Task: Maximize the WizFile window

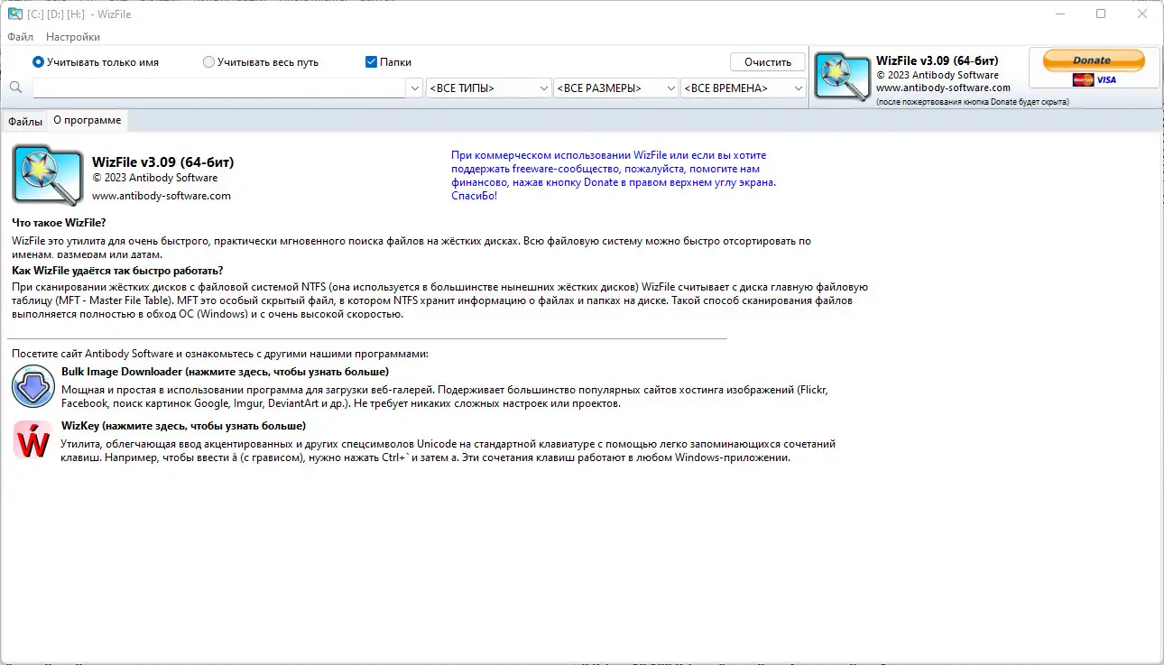Action: 1101,14
